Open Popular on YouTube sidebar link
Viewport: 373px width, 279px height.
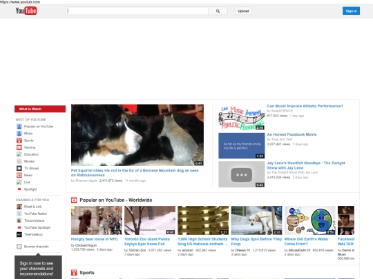39,127
